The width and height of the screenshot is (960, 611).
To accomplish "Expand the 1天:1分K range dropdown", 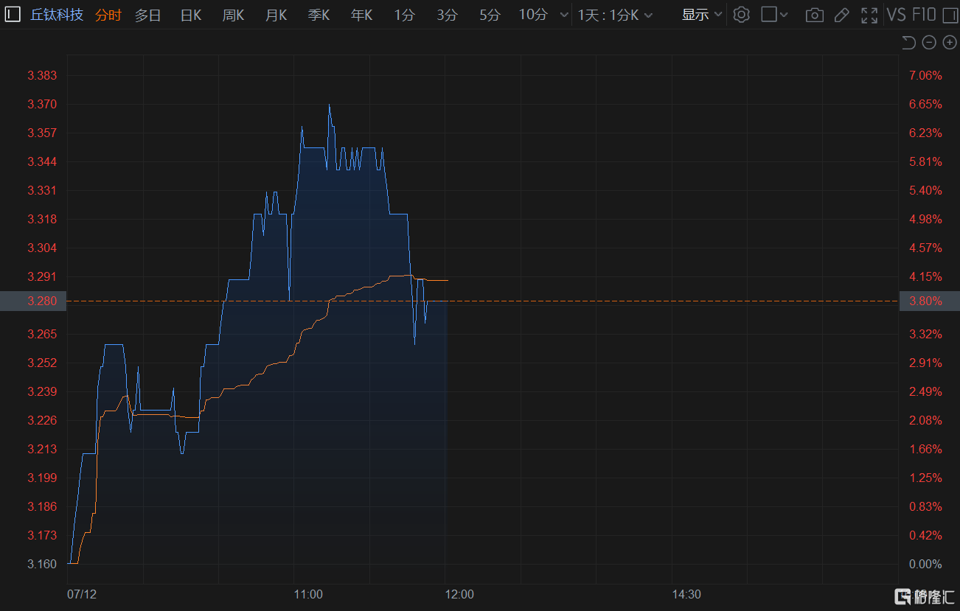I will click(615, 15).
